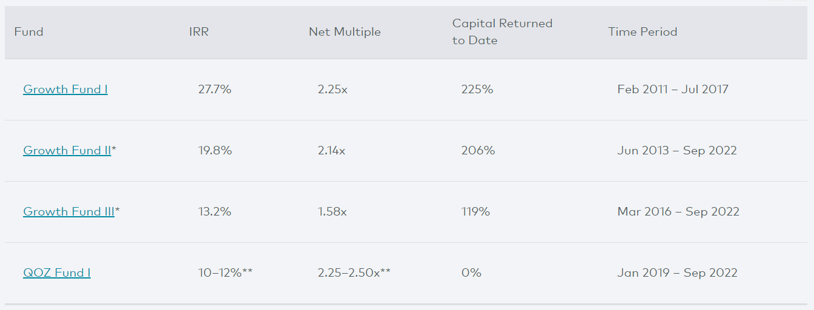Click the 27.7% IRR value
Viewport: 814px width, 310px height.
tap(215, 90)
